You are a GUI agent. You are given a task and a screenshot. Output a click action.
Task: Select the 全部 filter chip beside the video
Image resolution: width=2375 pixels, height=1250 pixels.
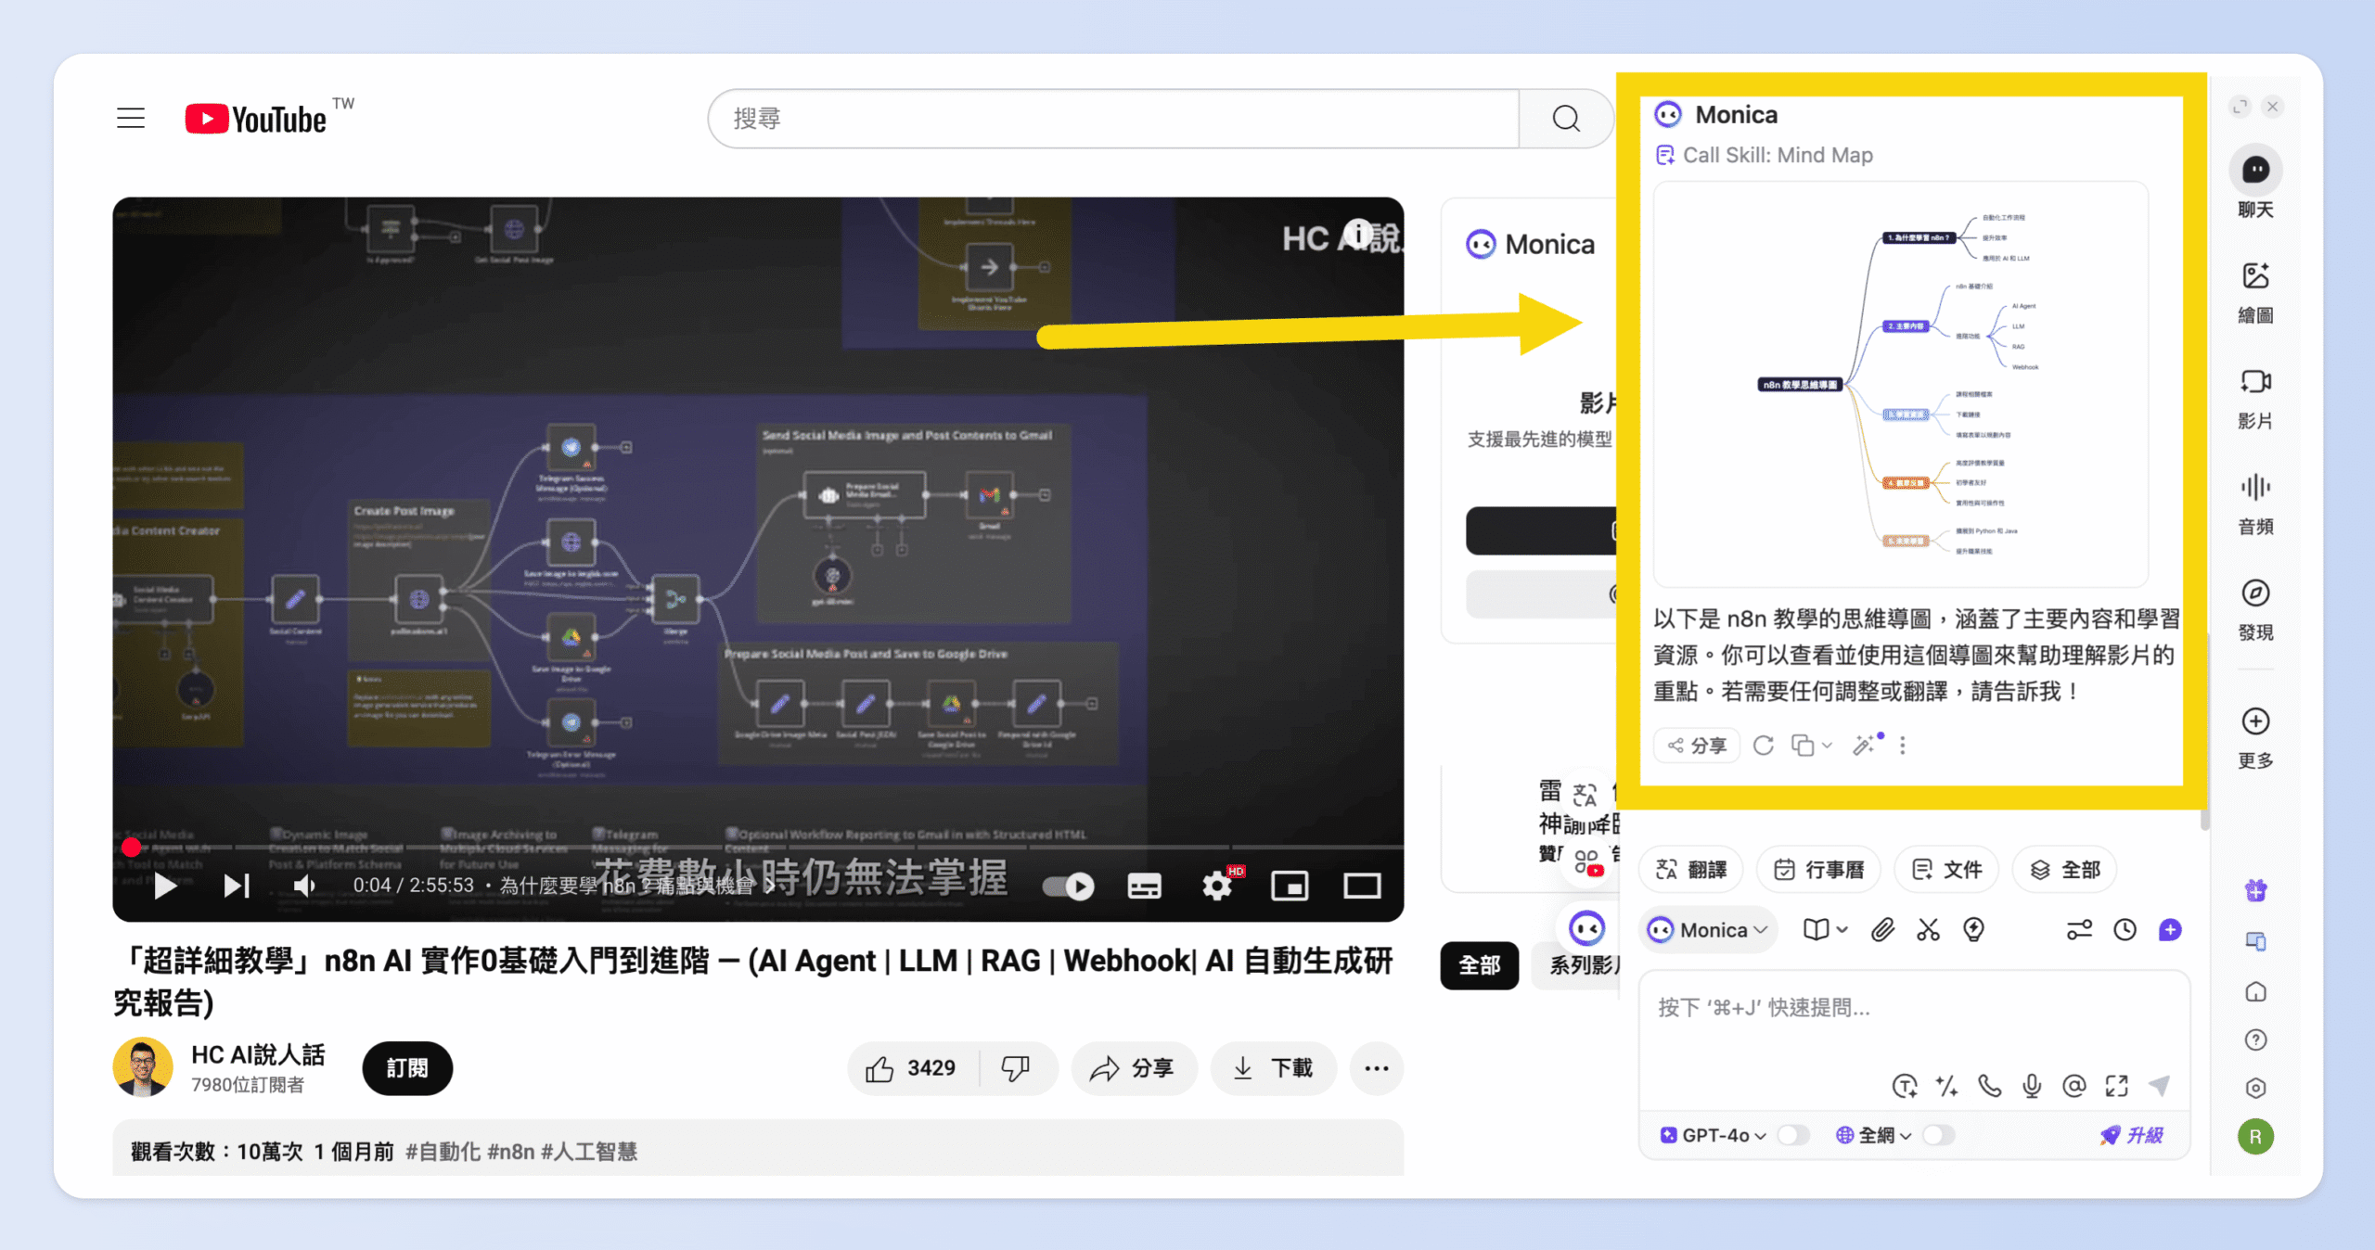[x=1479, y=965]
